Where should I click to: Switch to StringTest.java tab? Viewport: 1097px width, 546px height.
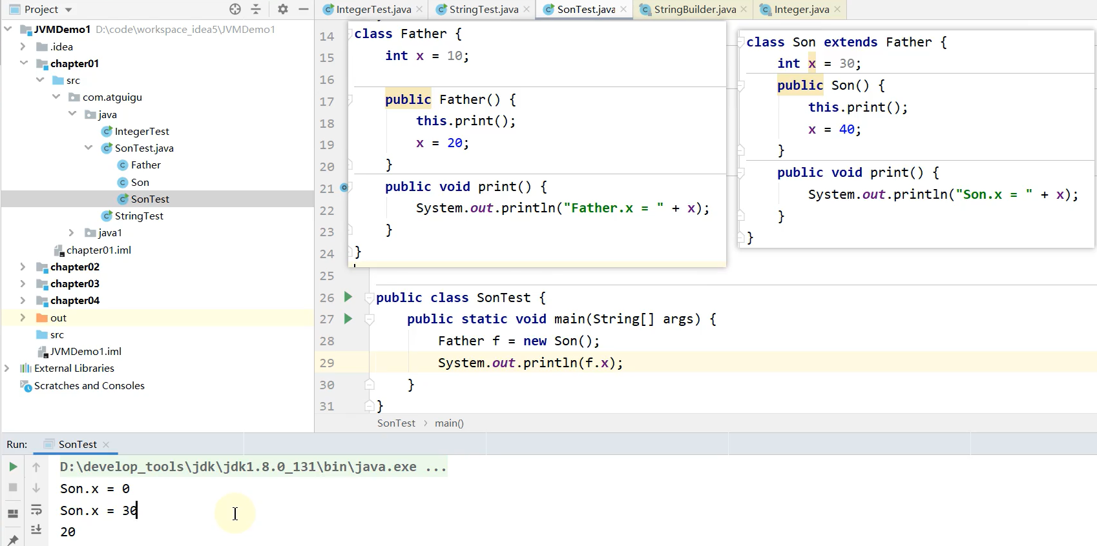tap(483, 9)
